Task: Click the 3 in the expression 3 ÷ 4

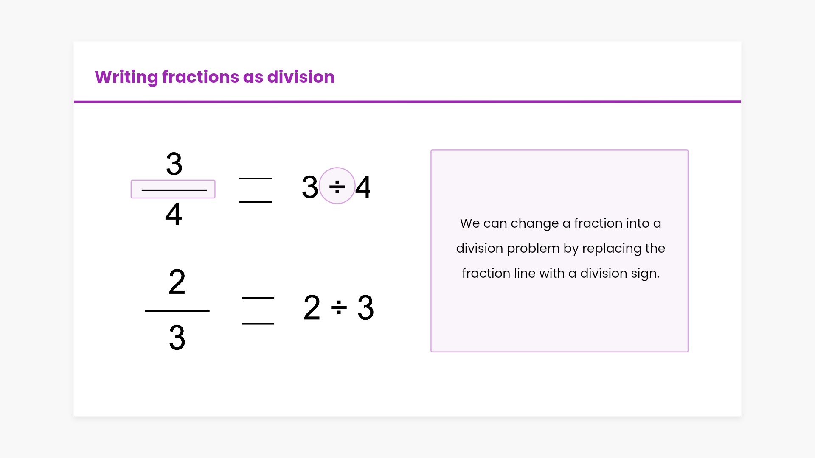Action: click(x=310, y=187)
